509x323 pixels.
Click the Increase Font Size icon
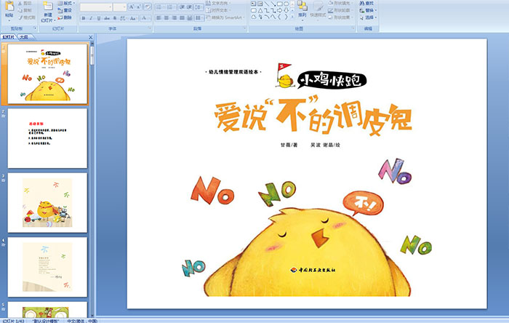click(x=132, y=7)
